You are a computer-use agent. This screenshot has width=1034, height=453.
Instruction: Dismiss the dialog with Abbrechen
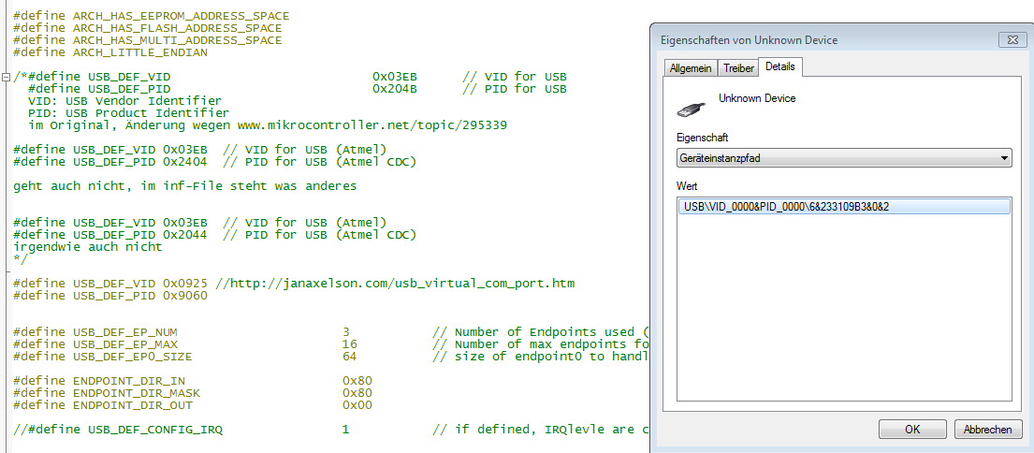click(x=988, y=430)
